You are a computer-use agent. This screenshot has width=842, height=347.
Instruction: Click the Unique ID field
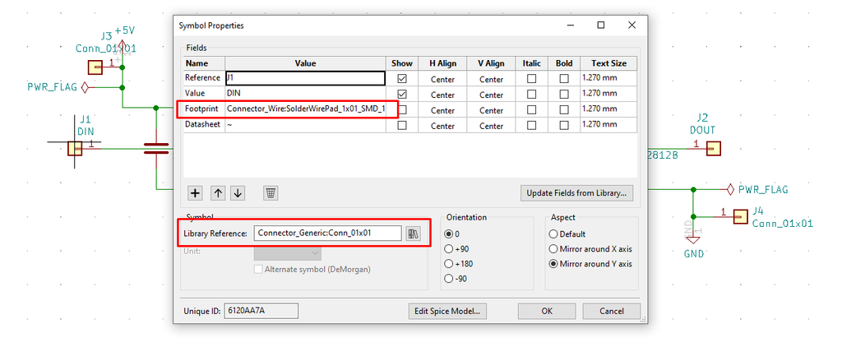coord(261,311)
